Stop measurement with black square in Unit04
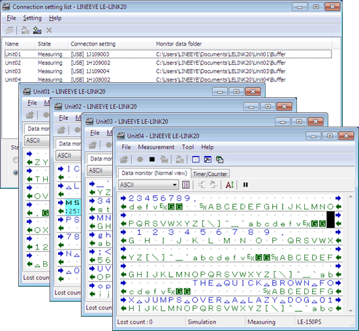 [152, 159]
